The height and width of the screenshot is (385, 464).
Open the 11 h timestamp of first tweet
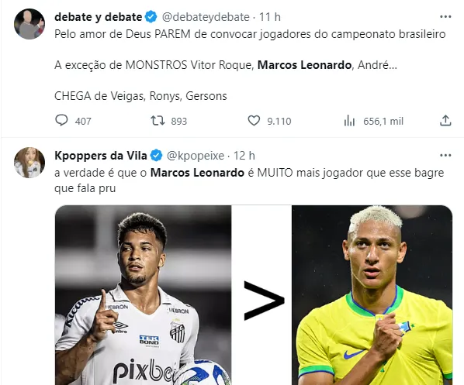tap(270, 17)
